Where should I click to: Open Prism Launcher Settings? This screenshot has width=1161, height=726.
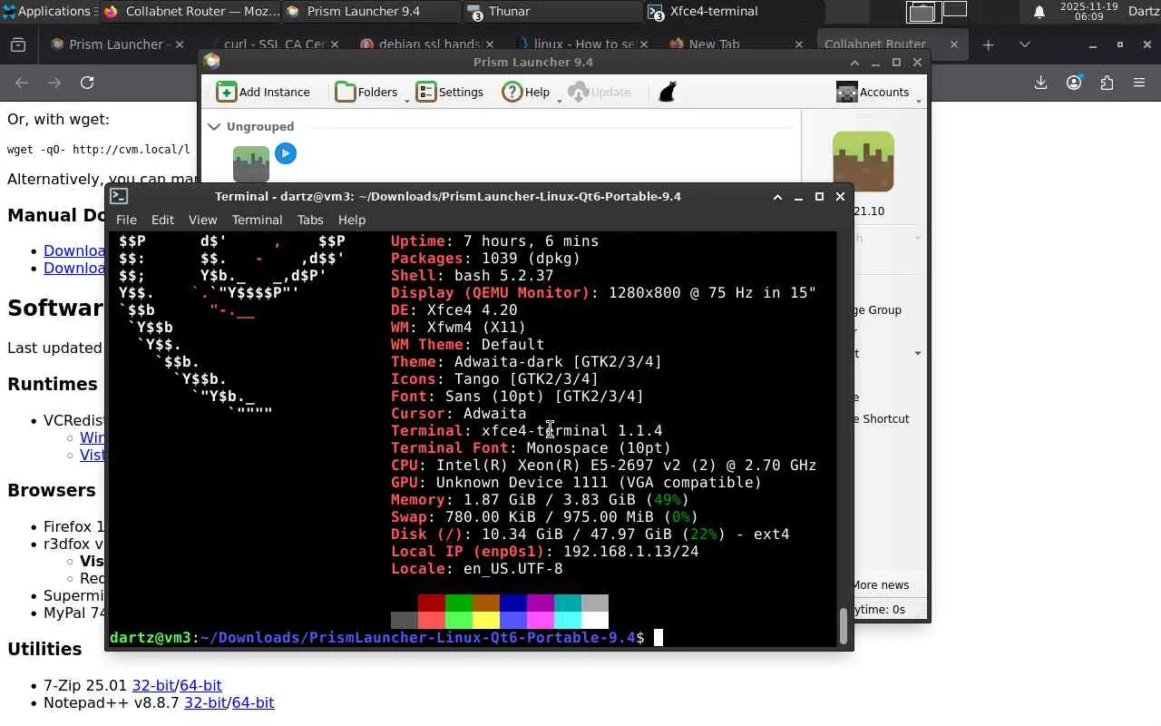pyautogui.click(x=450, y=92)
